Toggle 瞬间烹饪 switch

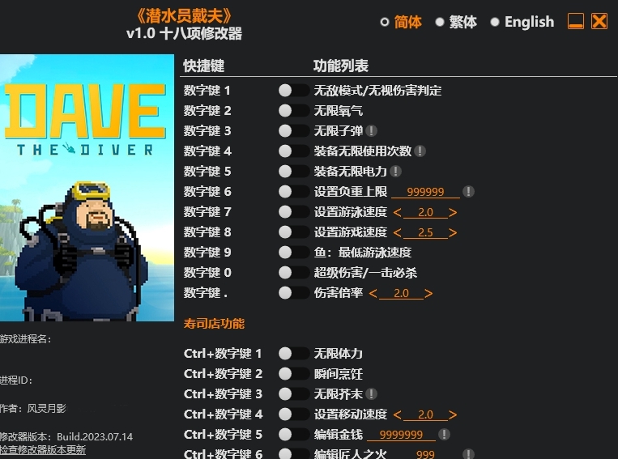click(294, 373)
